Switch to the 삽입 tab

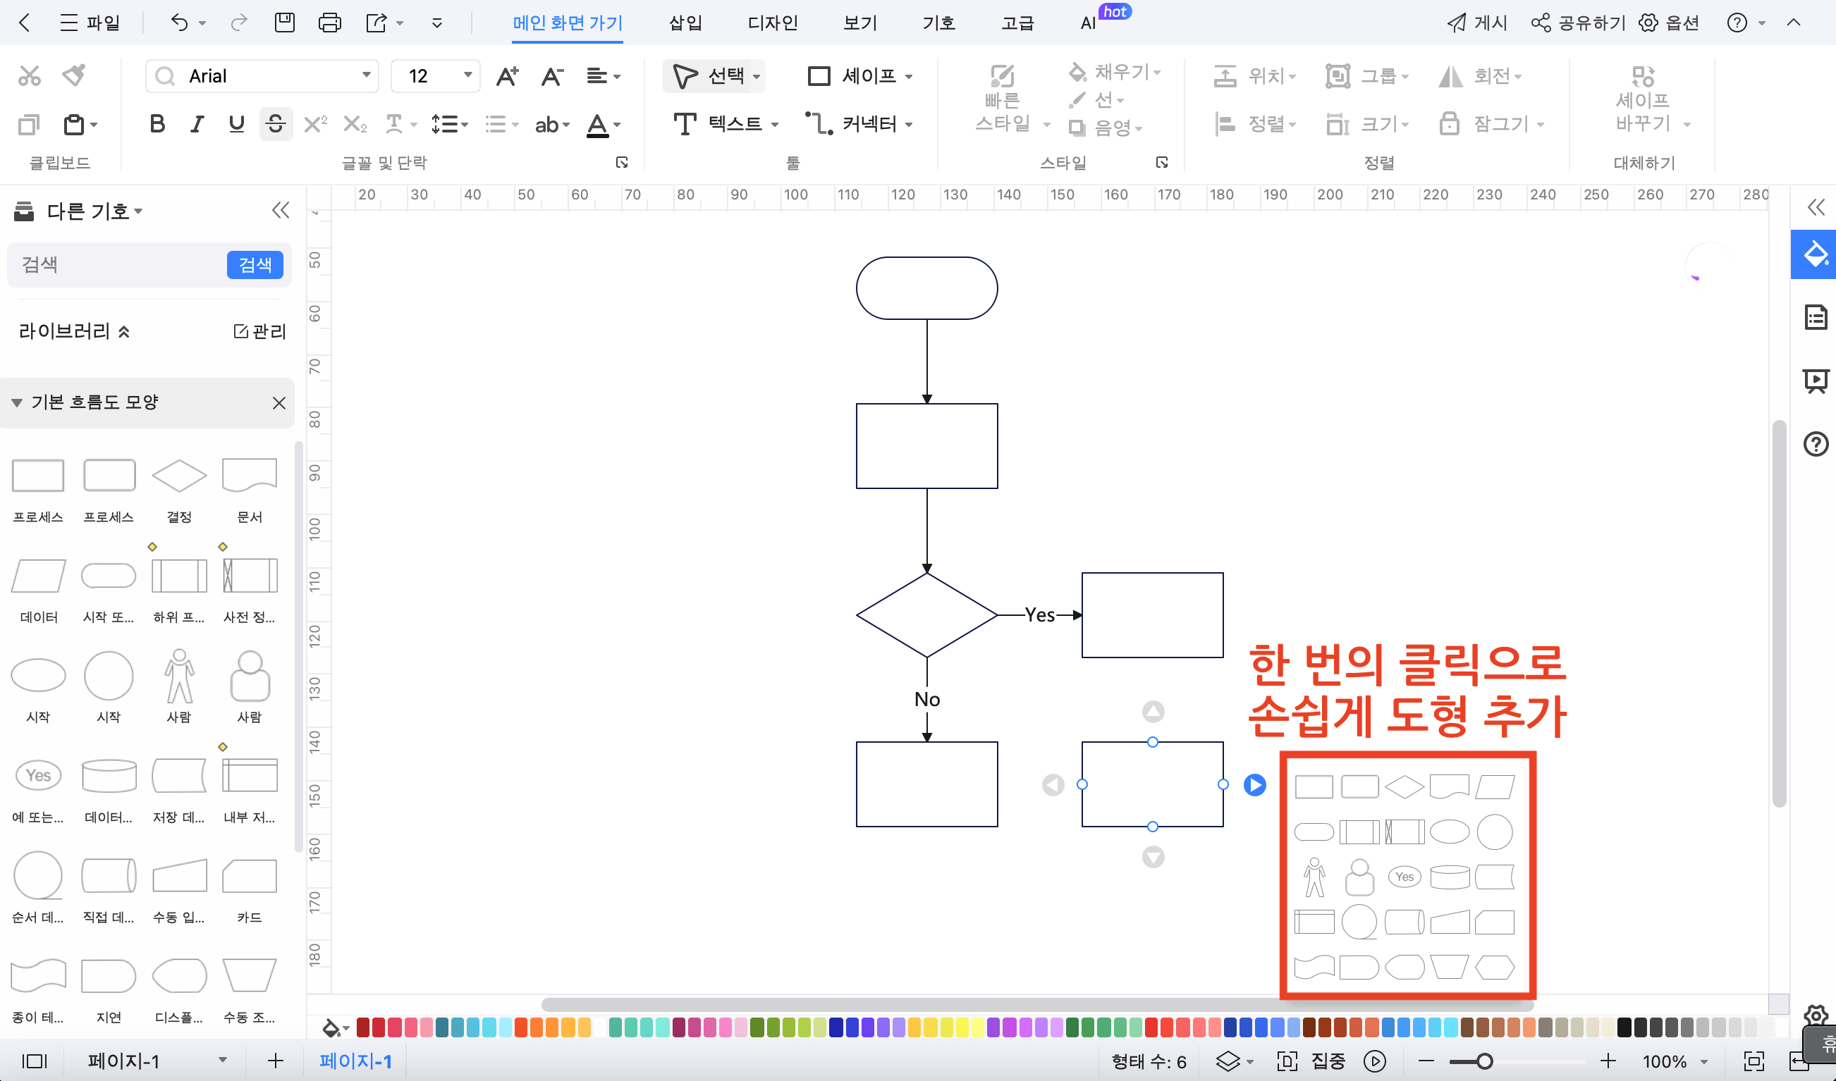pyautogui.click(x=685, y=23)
